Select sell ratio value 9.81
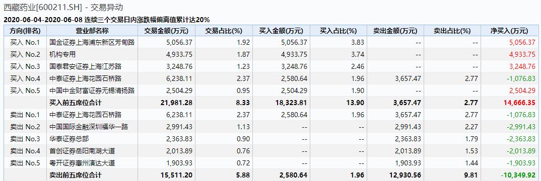 point(471,175)
